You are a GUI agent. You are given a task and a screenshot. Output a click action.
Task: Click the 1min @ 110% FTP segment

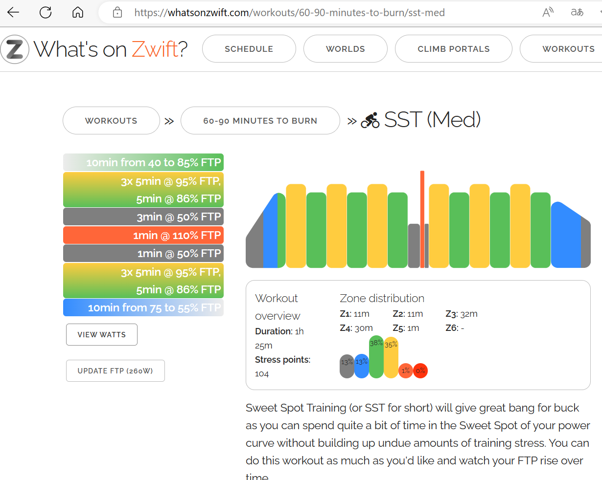[143, 235]
